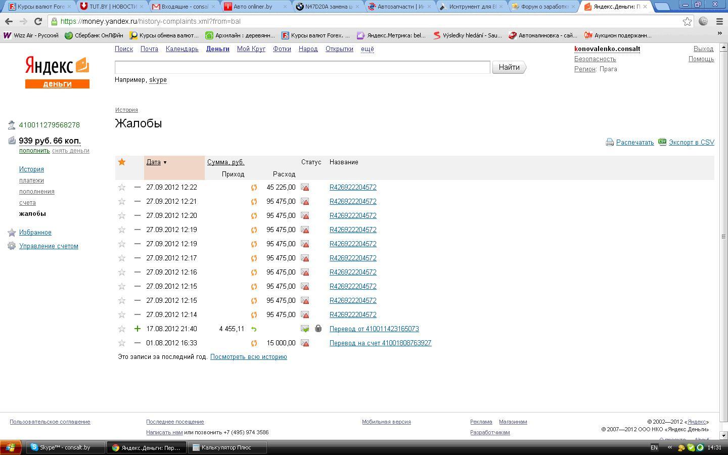
Task: Expand the ещё services menu
Action: [x=367, y=49]
